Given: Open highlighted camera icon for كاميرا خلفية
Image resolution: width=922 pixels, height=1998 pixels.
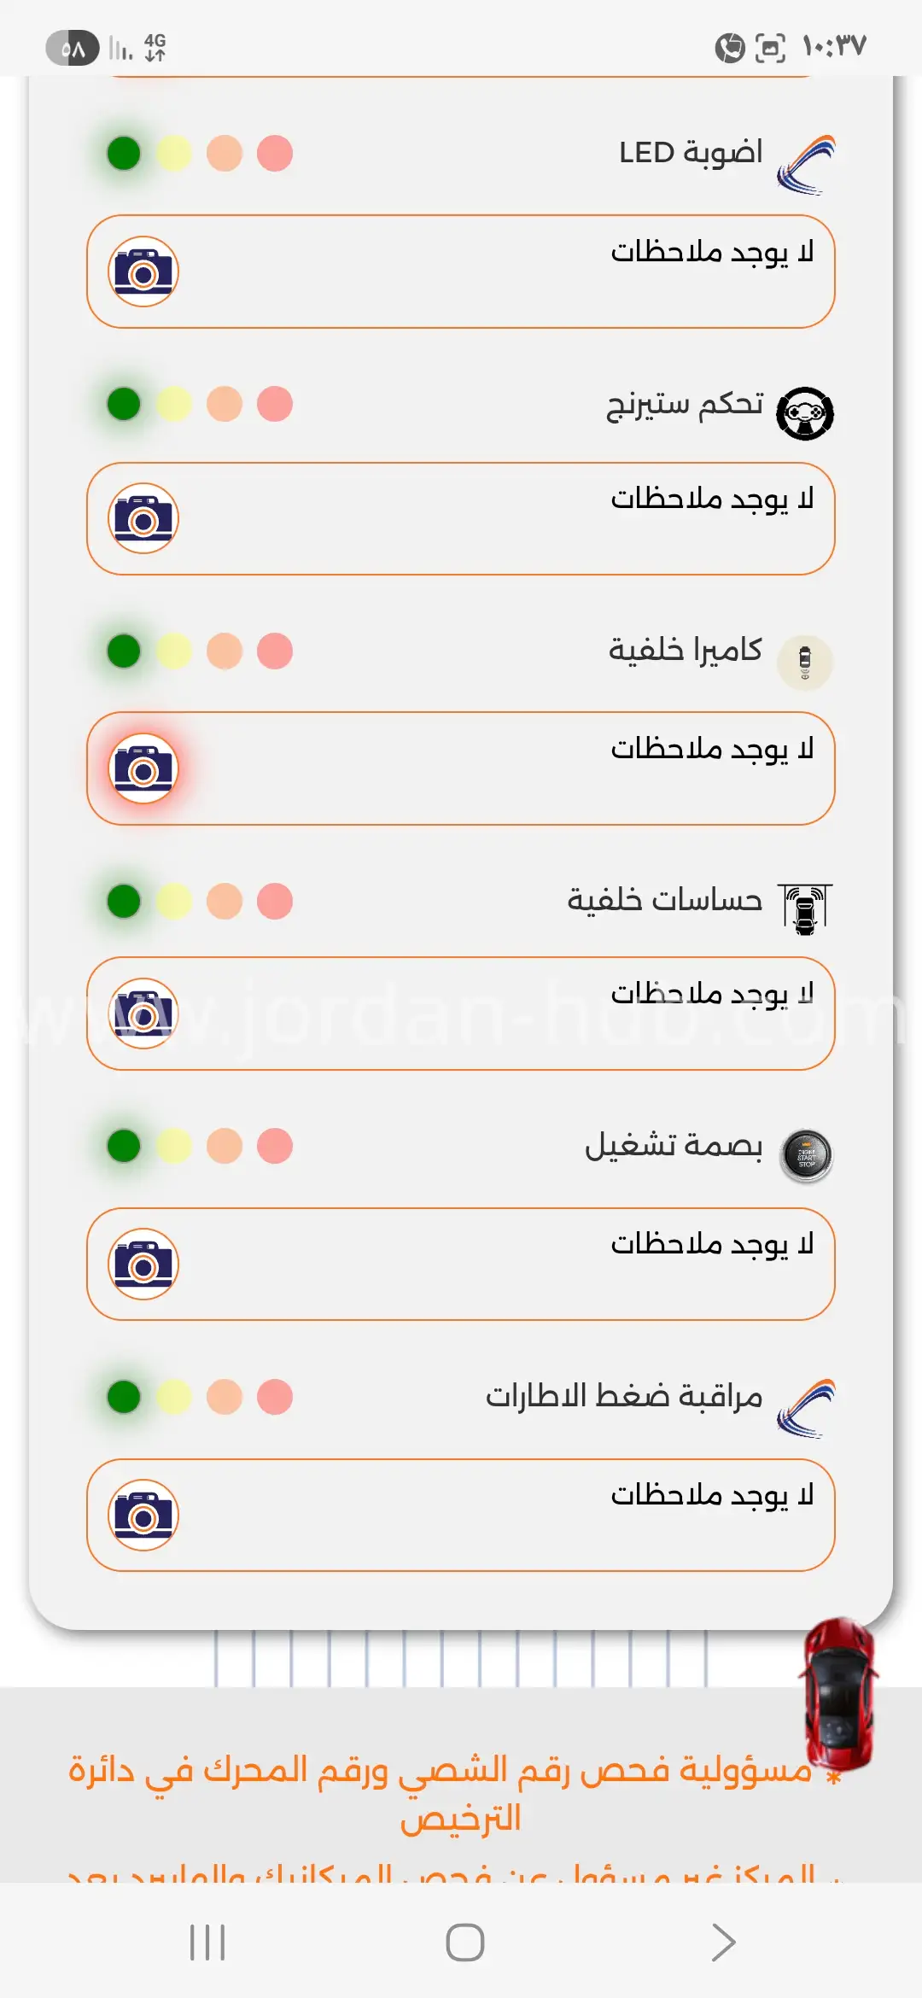Looking at the screenshot, I should click(x=143, y=768).
